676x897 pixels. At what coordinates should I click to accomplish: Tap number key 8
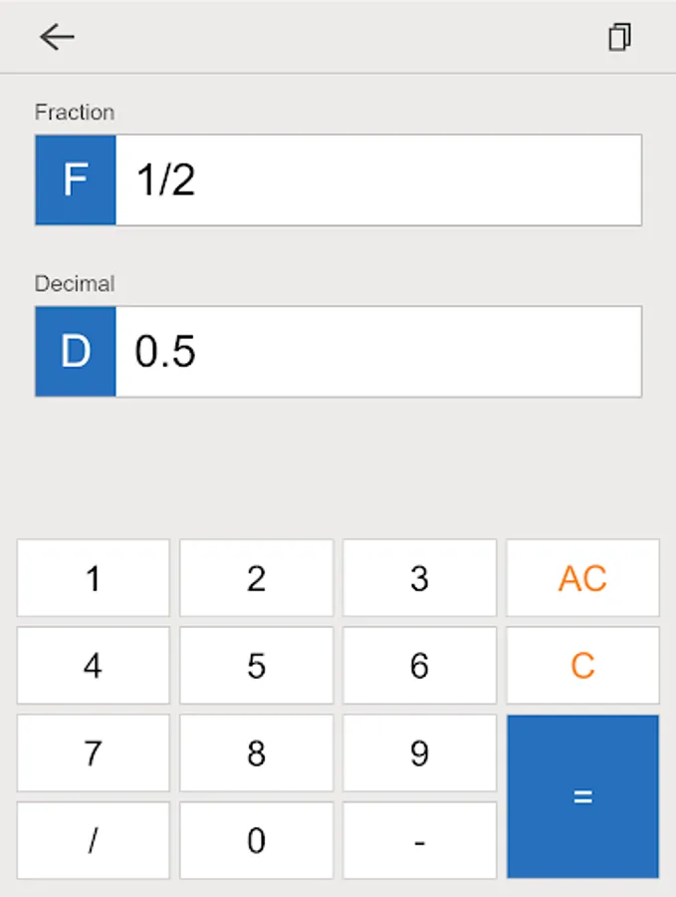click(256, 752)
